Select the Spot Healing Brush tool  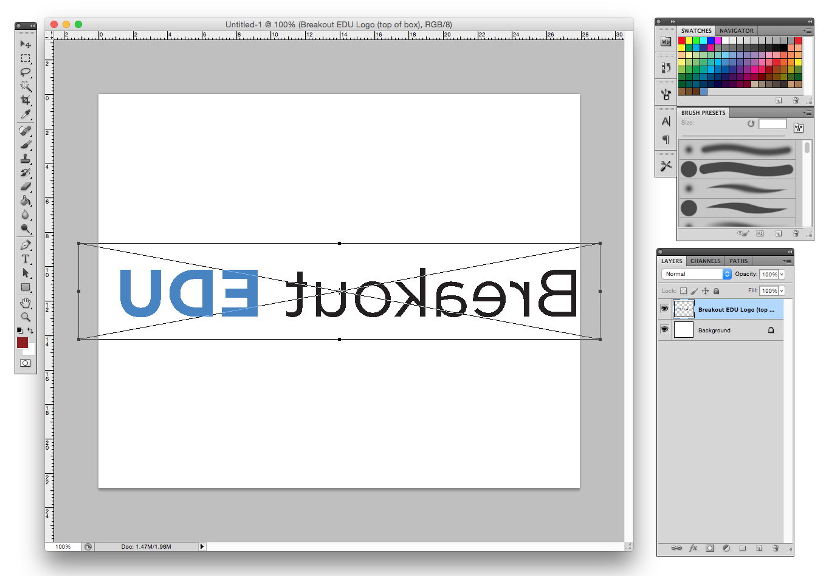tap(25, 131)
